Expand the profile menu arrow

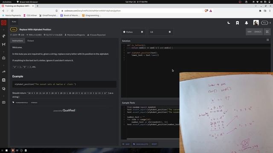pyautogui.click(x=270, y=23)
